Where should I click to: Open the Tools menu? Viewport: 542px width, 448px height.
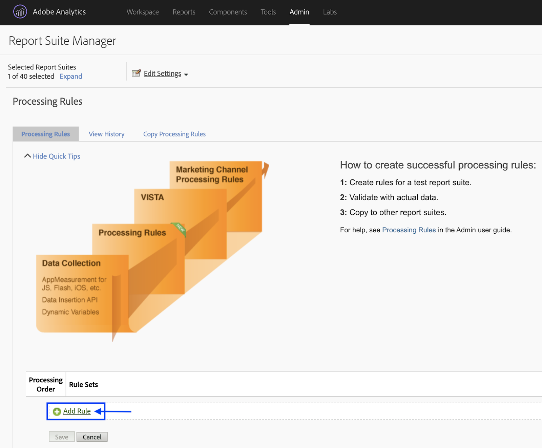[268, 12]
